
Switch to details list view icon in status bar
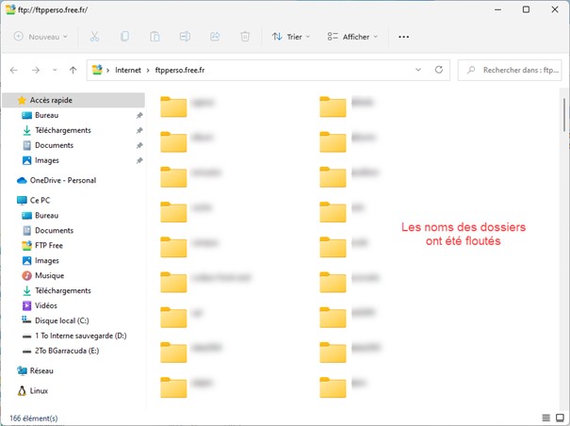pos(546,418)
